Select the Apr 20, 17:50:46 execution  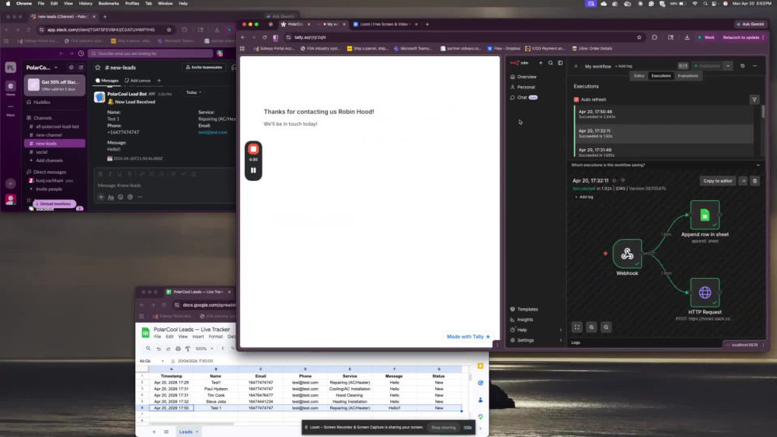click(664, 114)
